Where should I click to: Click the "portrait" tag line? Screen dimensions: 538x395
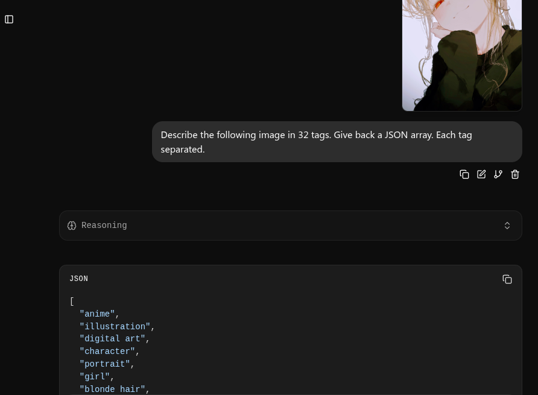[107, 364]
